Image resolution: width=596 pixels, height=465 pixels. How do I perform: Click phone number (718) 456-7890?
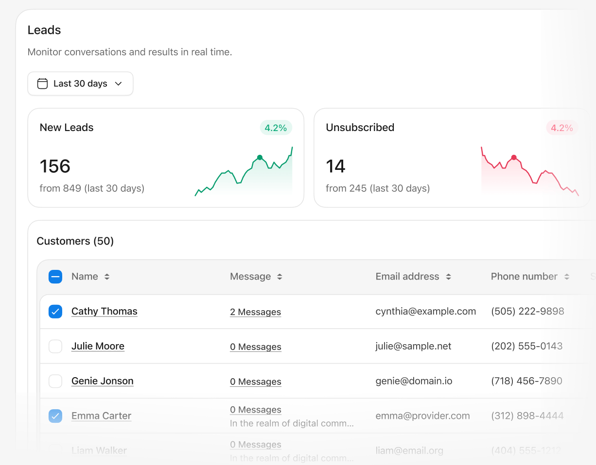(x=527, y=382)
